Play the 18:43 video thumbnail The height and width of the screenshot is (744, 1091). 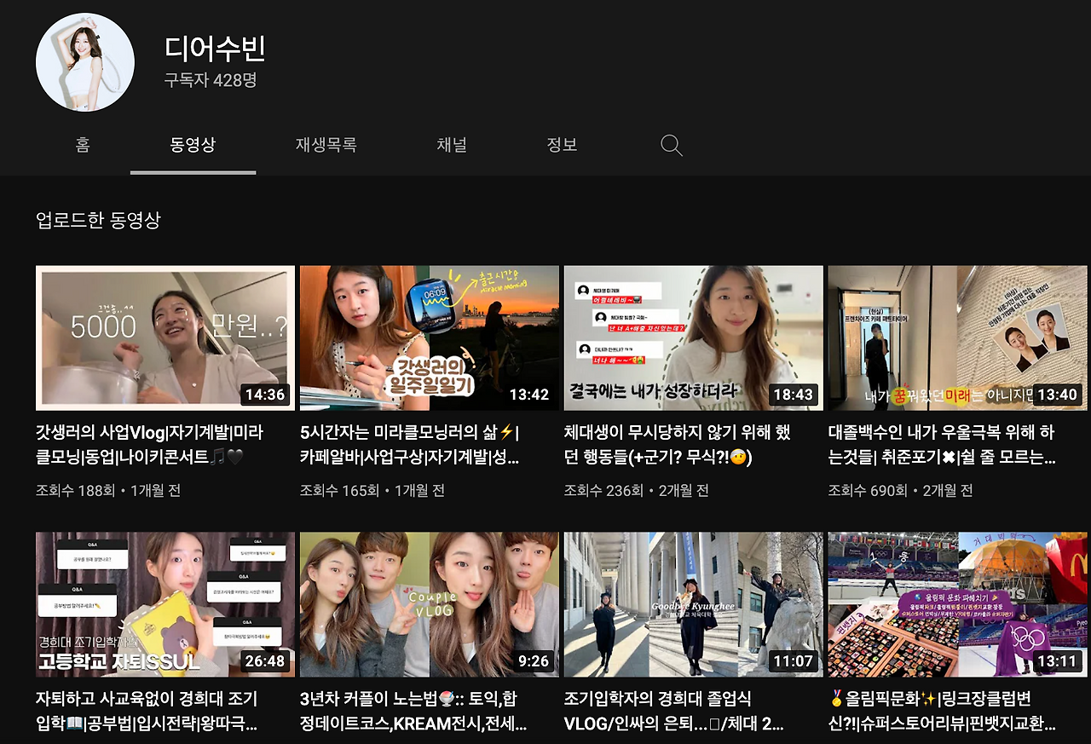pyautogui.click(x=692, y=337)
